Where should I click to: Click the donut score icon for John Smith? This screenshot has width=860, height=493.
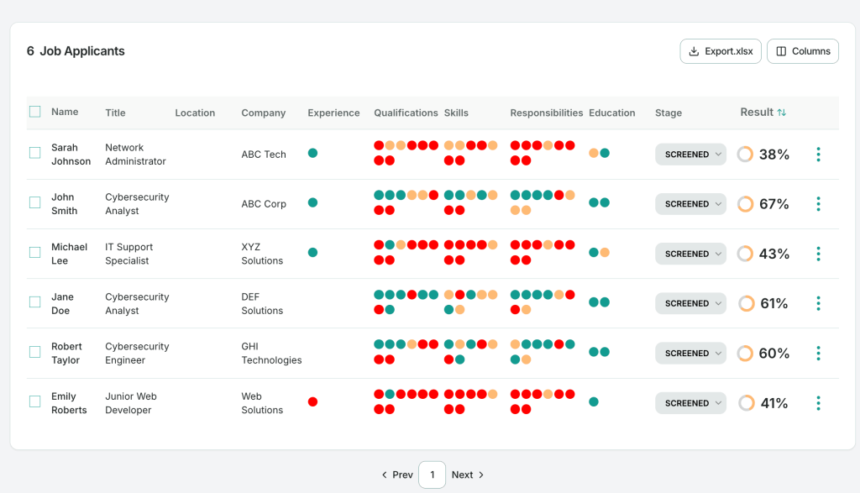[745, 204]
